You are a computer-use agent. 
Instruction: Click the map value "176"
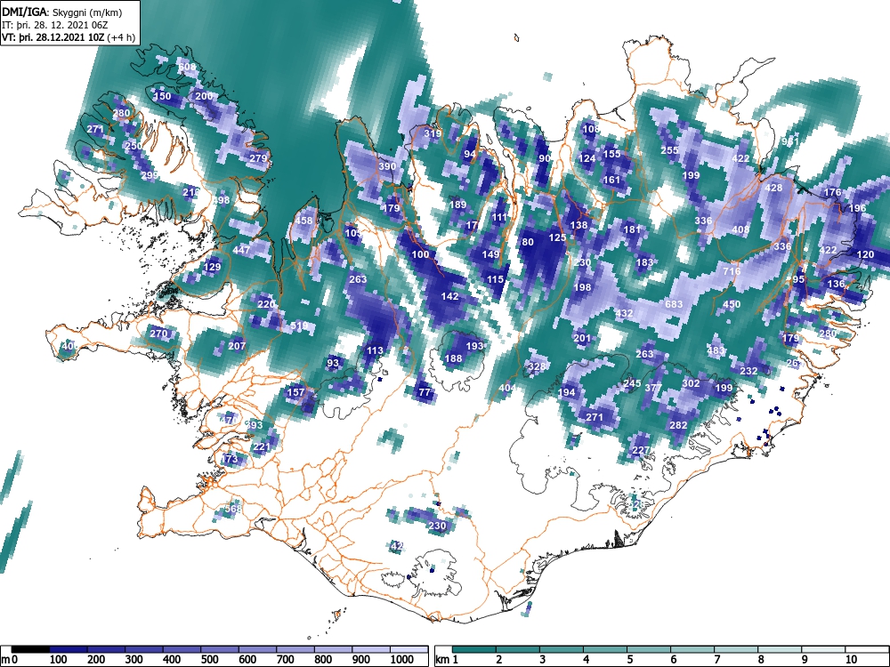click(833, 192)
